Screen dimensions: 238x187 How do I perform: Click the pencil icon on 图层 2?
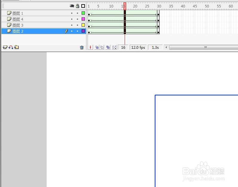66,31
